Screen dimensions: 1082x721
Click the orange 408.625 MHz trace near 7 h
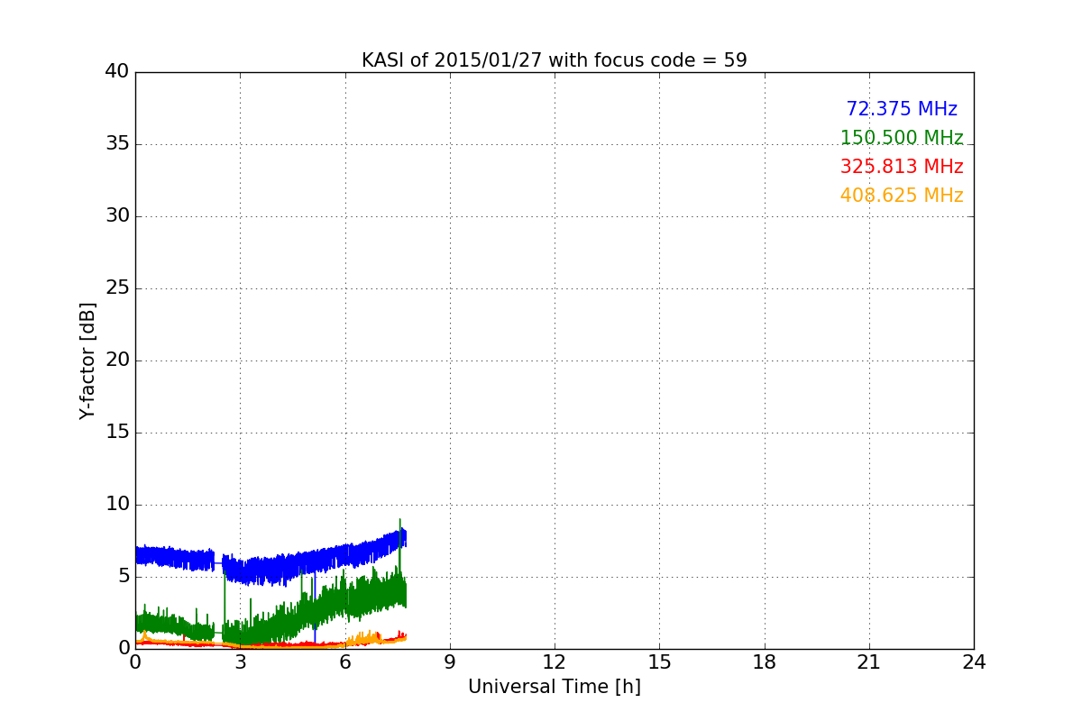pyautogui.click(x=370, y=638)
